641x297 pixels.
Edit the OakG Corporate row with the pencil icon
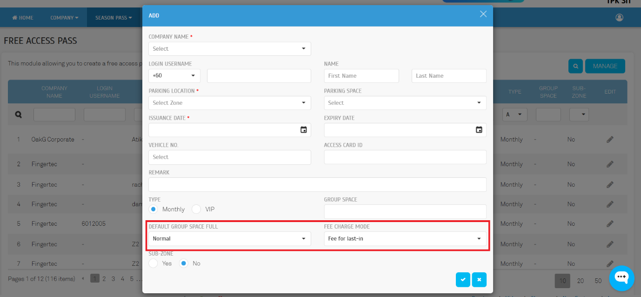point(610,139)
